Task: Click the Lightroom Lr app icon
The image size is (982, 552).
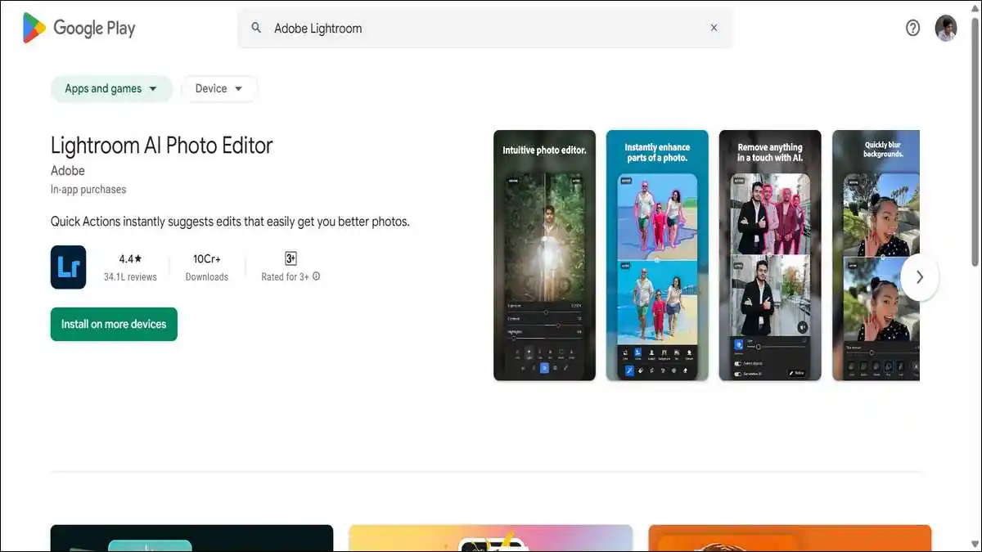Action: pyautogui.click(x=68, y=267)
